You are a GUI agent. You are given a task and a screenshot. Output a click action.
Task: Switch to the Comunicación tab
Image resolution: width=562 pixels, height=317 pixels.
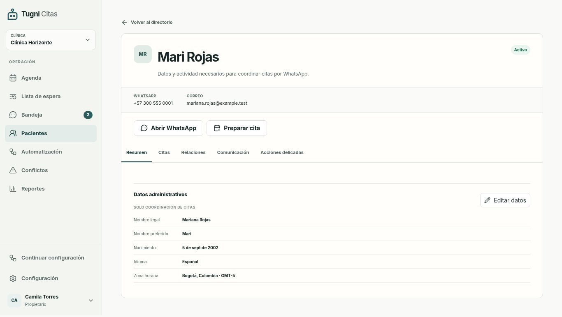point(233,152)
